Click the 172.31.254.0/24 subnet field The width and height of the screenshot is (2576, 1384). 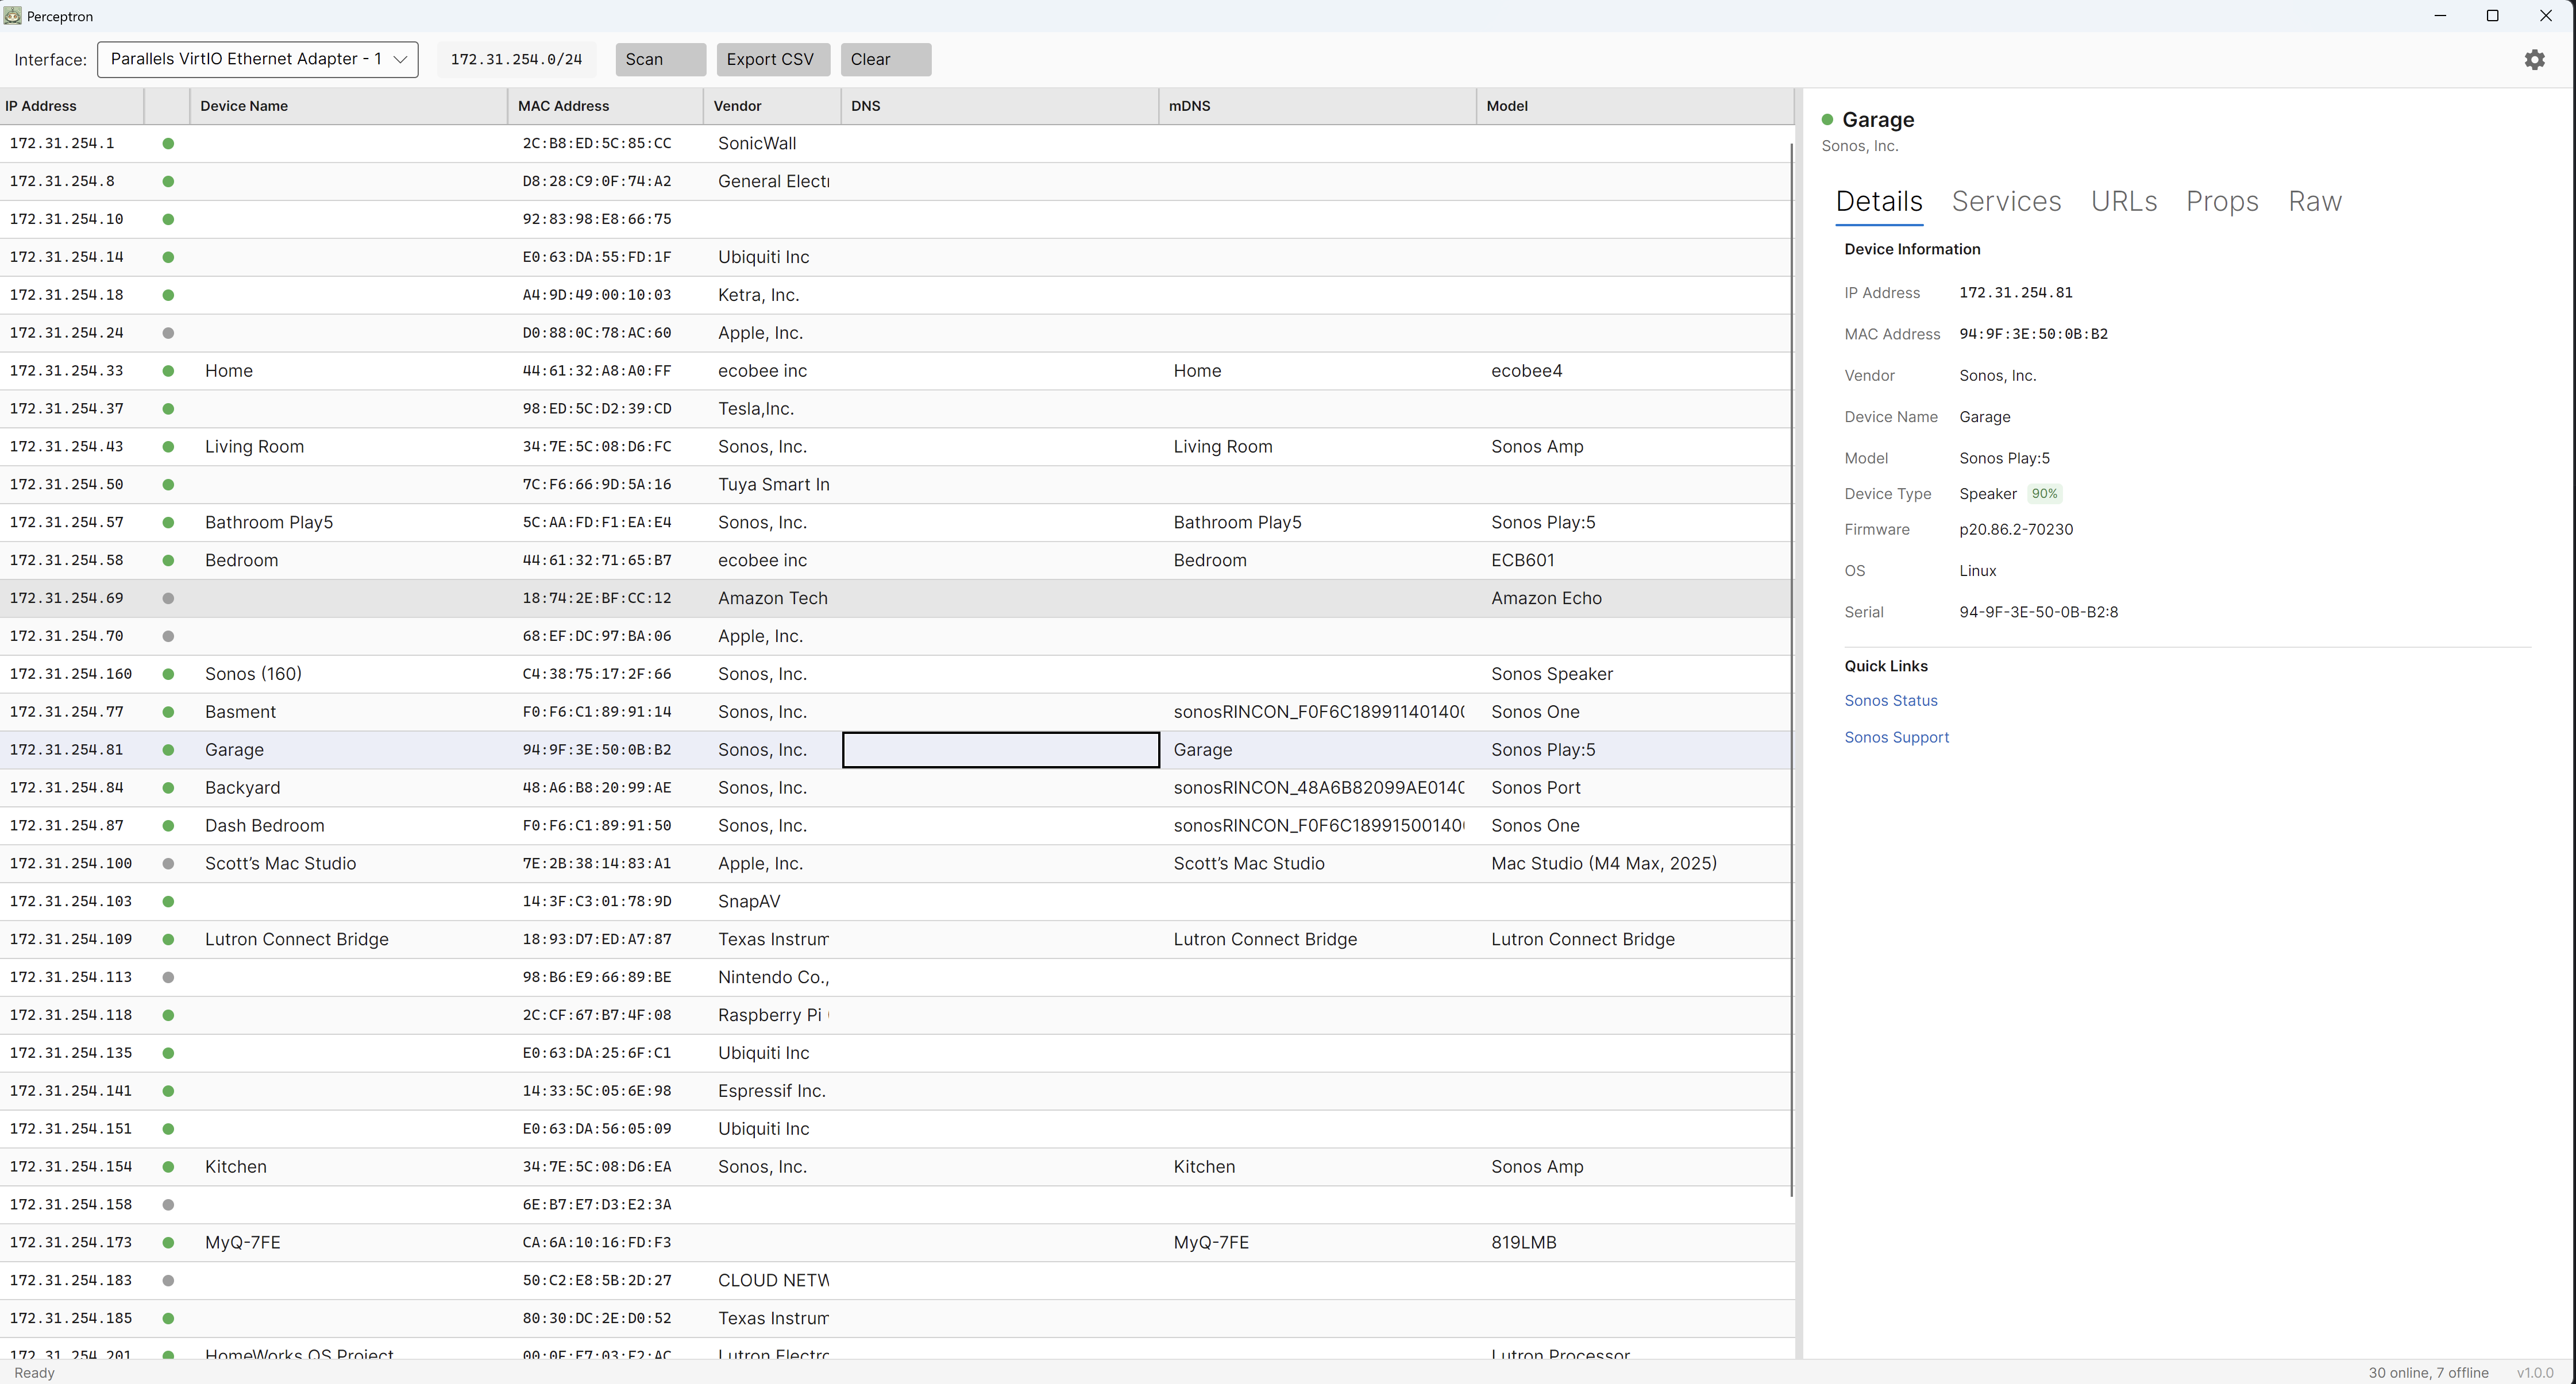(x=516, y=60)
